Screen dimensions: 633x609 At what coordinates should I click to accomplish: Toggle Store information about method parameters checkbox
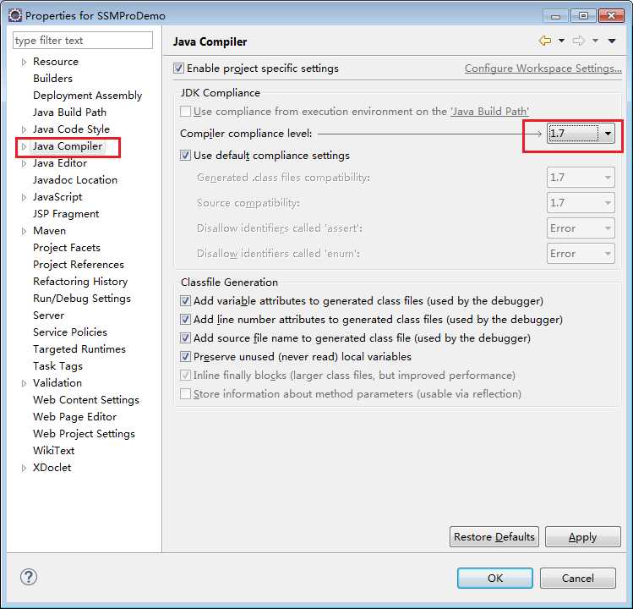pos(185,393)
